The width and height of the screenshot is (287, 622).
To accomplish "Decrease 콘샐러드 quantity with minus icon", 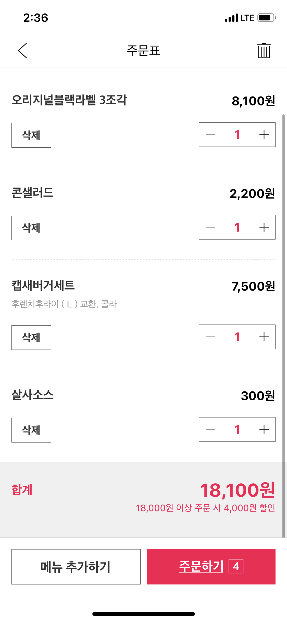I will (210, 227).
